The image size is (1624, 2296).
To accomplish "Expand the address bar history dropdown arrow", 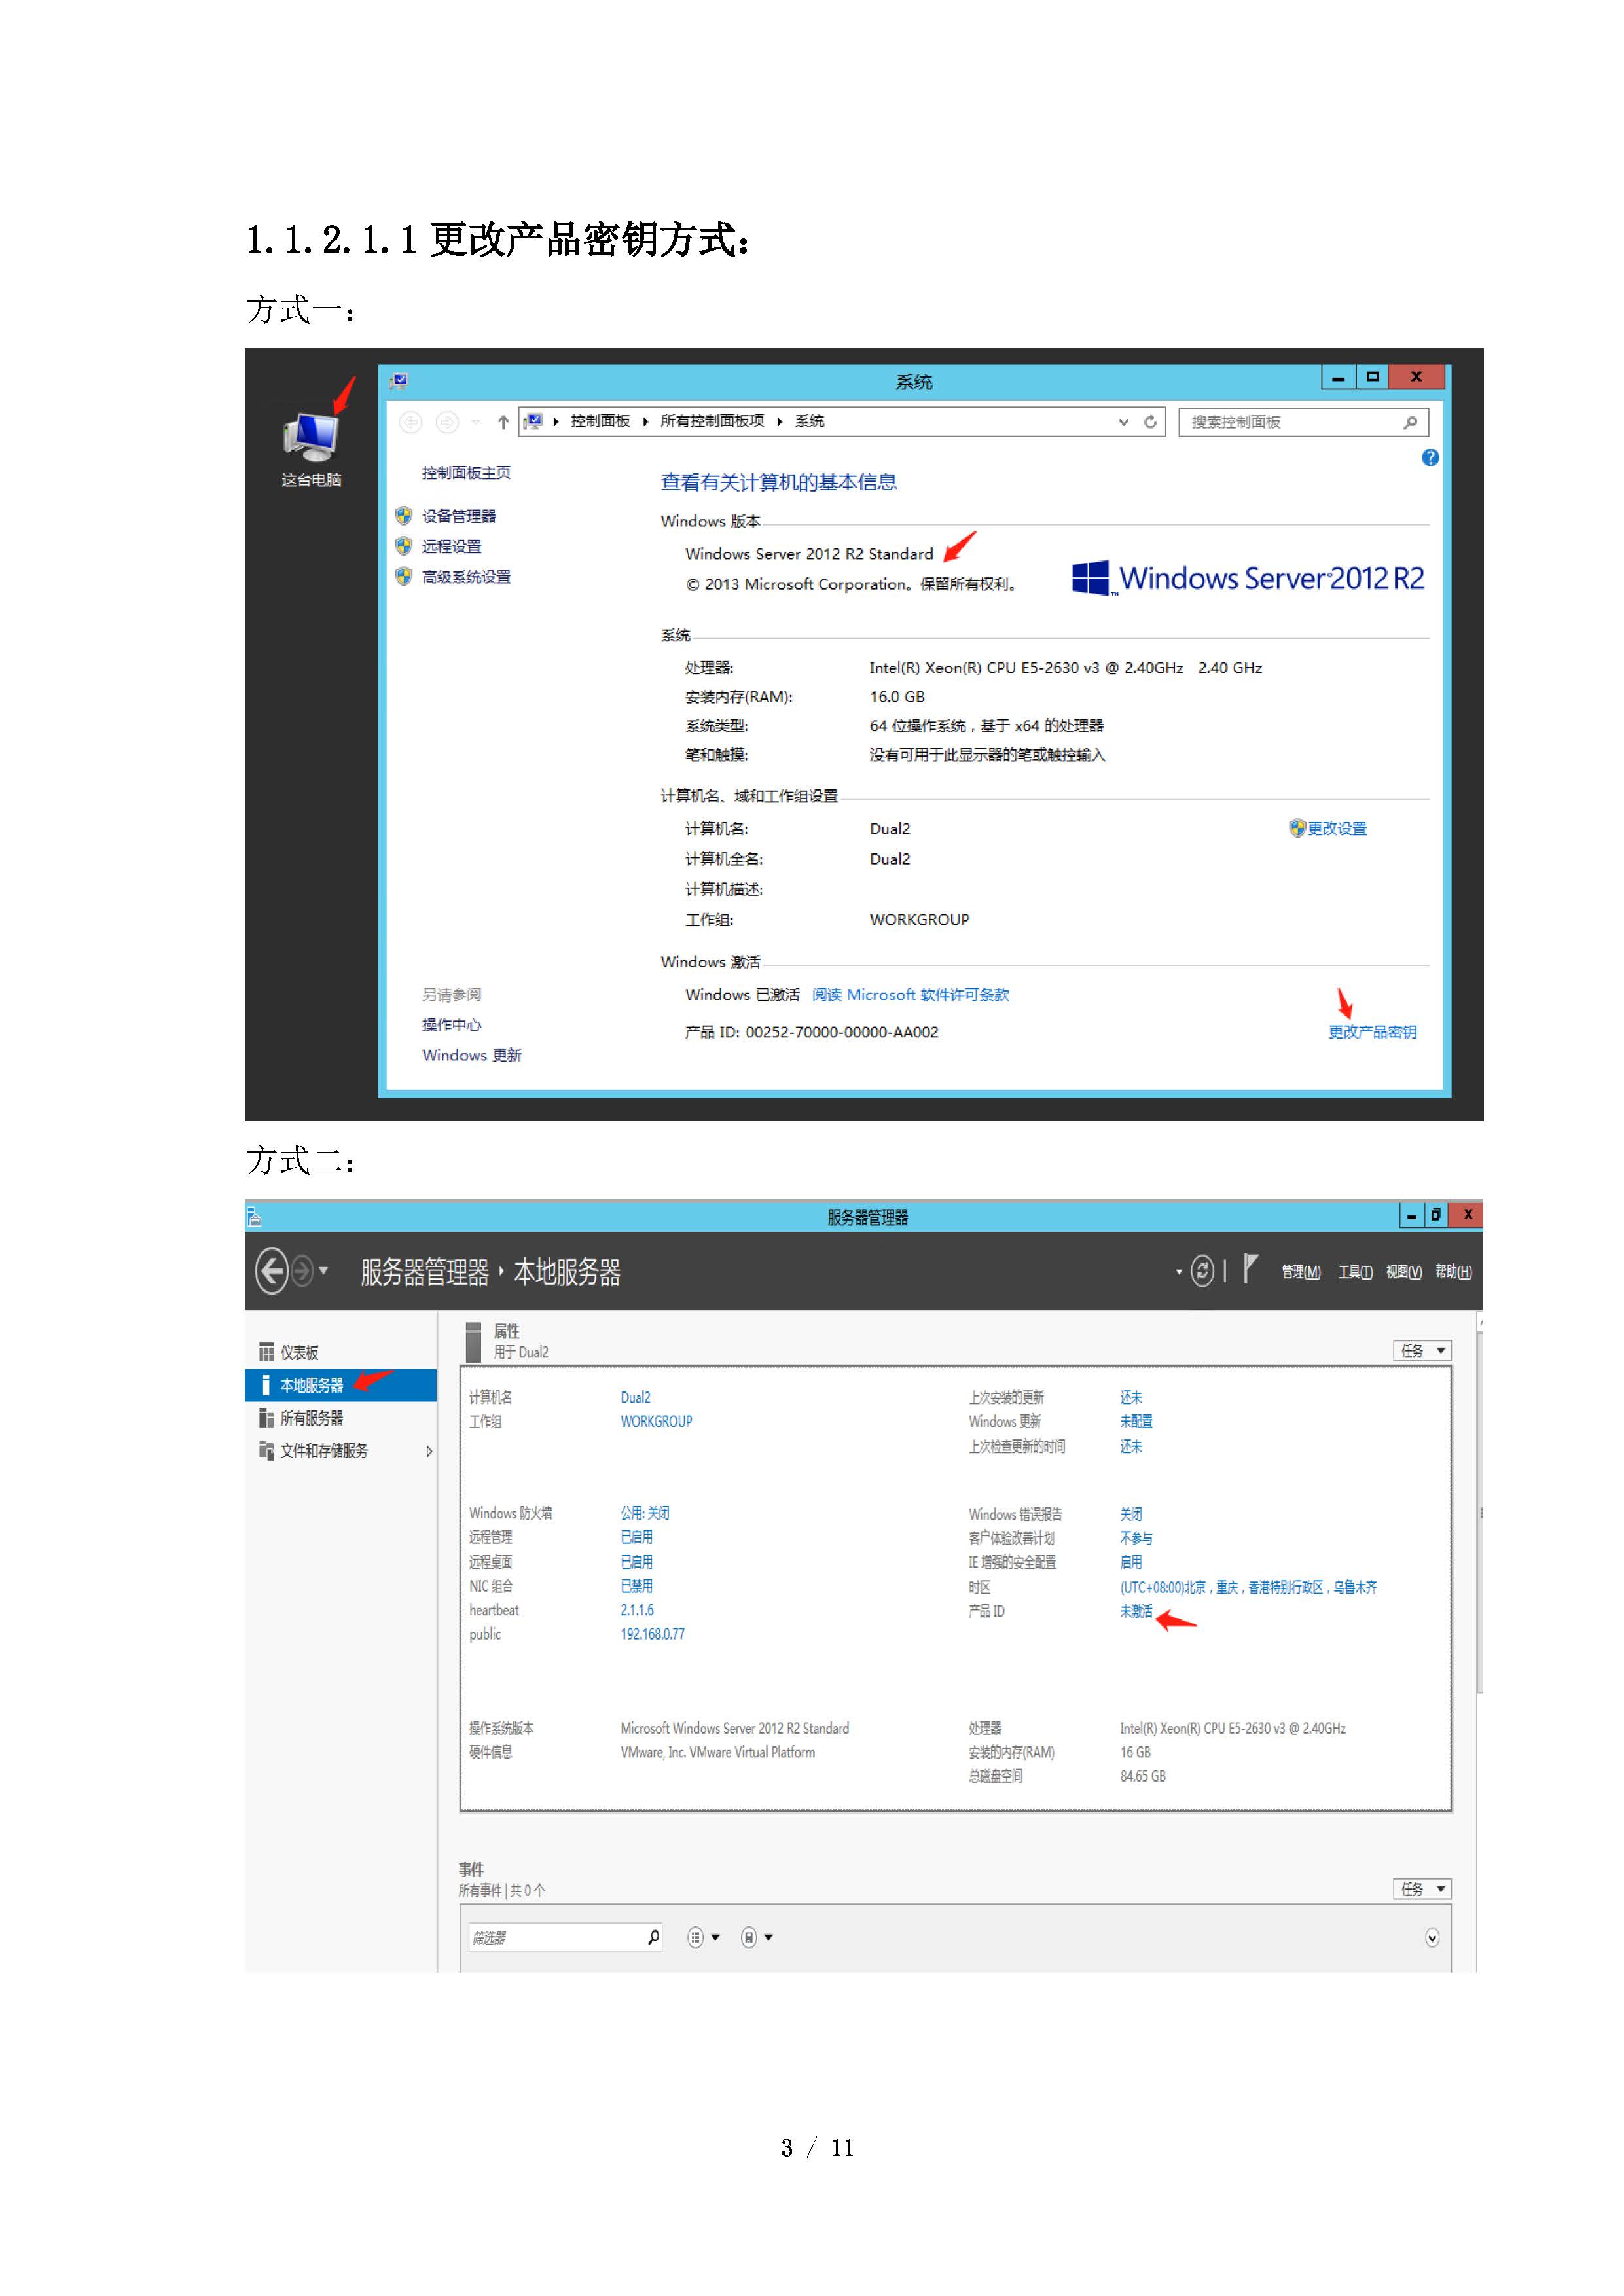I will click(1123, 422).
